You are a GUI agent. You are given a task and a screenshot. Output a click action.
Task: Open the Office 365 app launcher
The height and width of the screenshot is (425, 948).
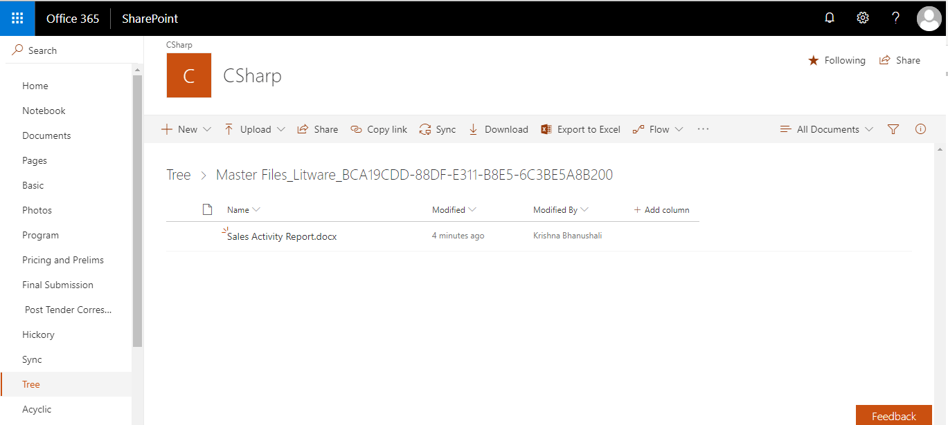point(17,19)
